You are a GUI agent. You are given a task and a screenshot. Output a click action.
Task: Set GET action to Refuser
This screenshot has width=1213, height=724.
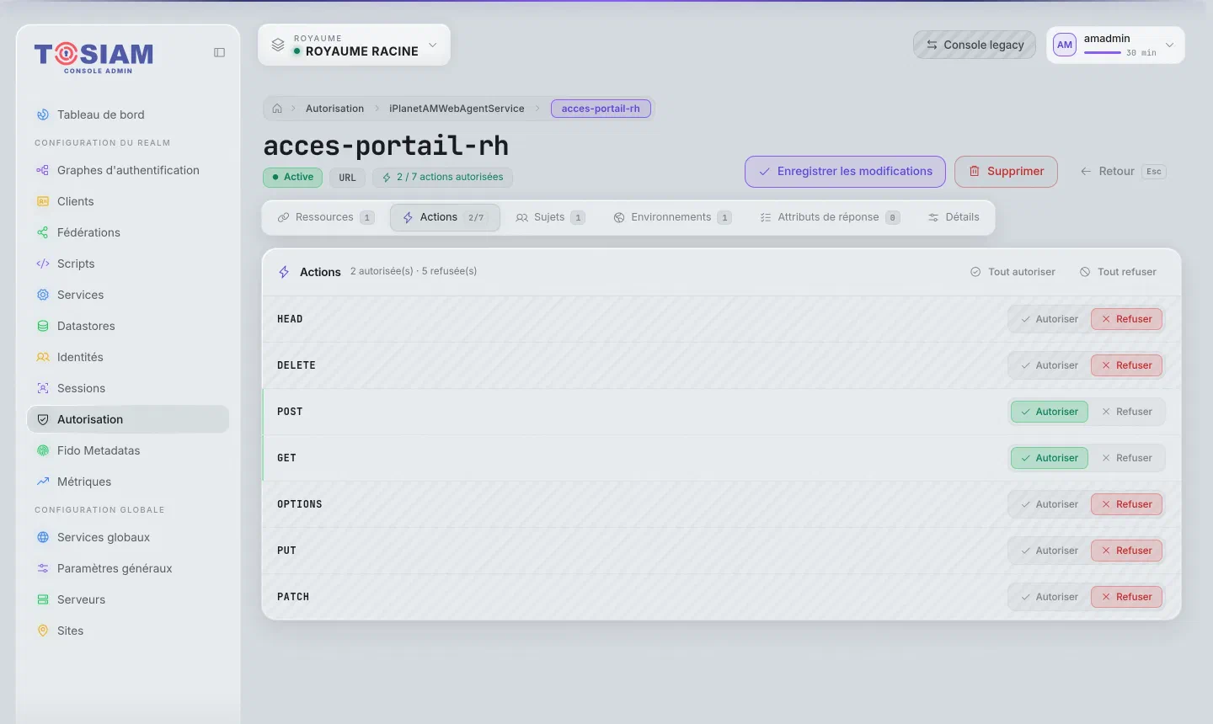(1126, 458)
